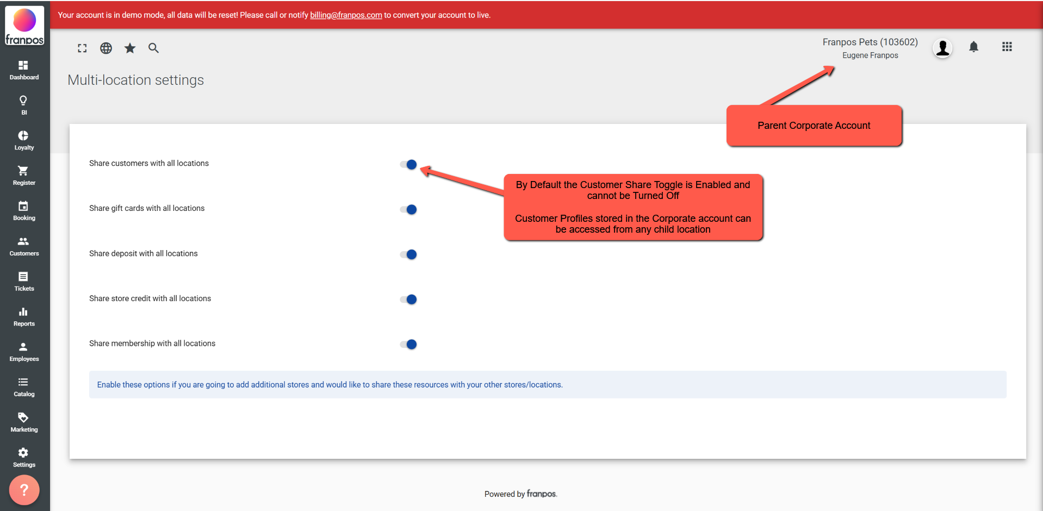Open BI lightbulb section
This screenshot has height=511, width=1043.
pos(24,105)
